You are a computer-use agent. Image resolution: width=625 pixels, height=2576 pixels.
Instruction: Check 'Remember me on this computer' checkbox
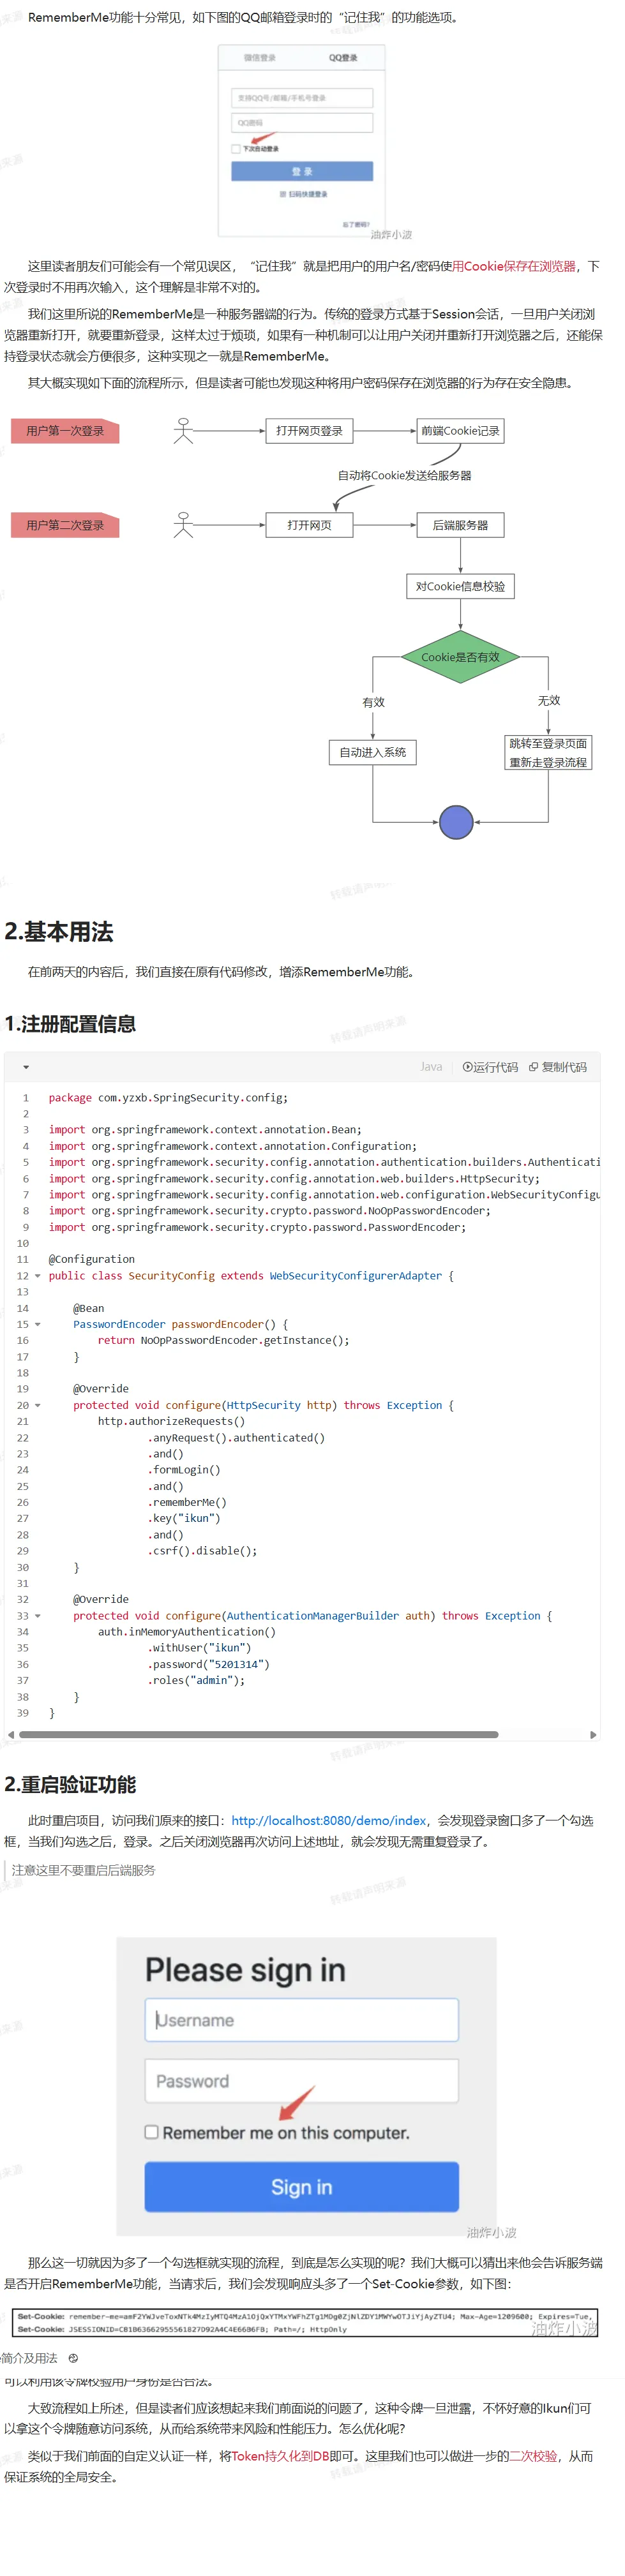[152, 2132]
